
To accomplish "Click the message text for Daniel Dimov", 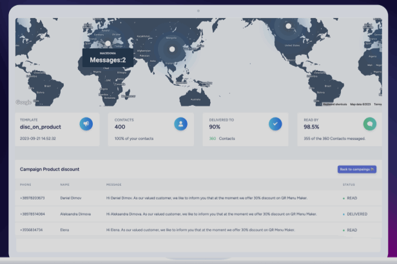I will click(207, 198).
